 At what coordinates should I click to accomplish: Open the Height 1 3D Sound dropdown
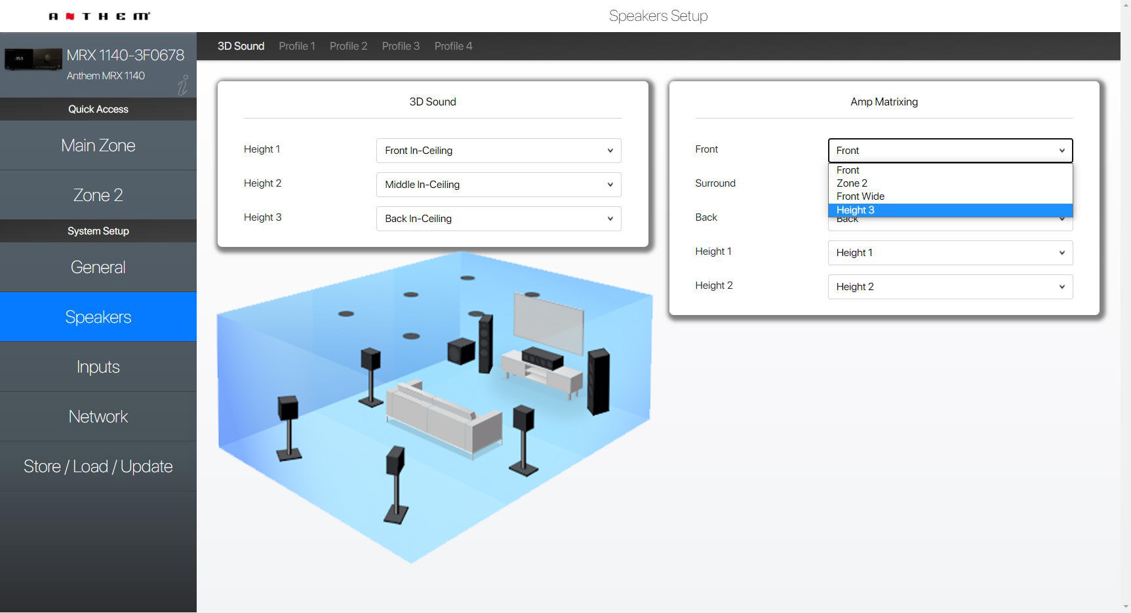498,151
